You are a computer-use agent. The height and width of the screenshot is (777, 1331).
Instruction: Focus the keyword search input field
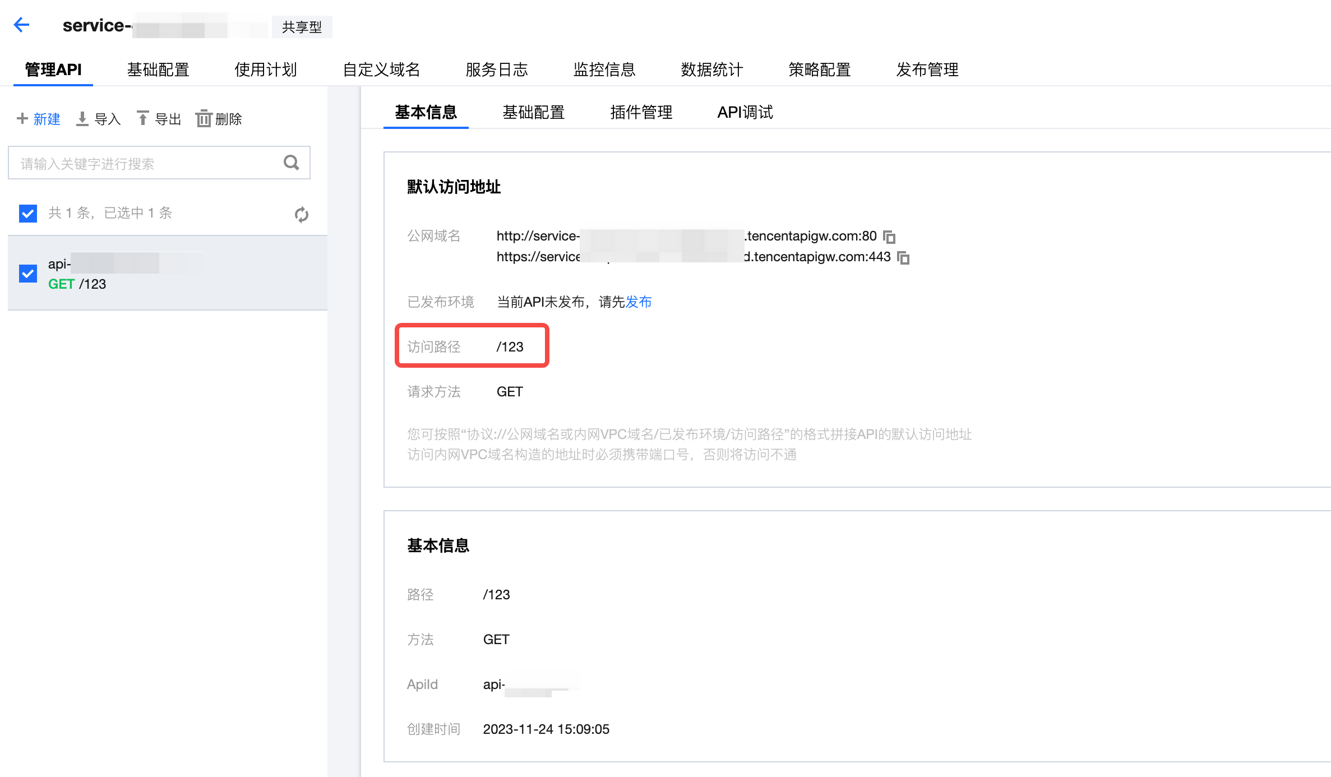pyautogui.click(x=146, y=163)
